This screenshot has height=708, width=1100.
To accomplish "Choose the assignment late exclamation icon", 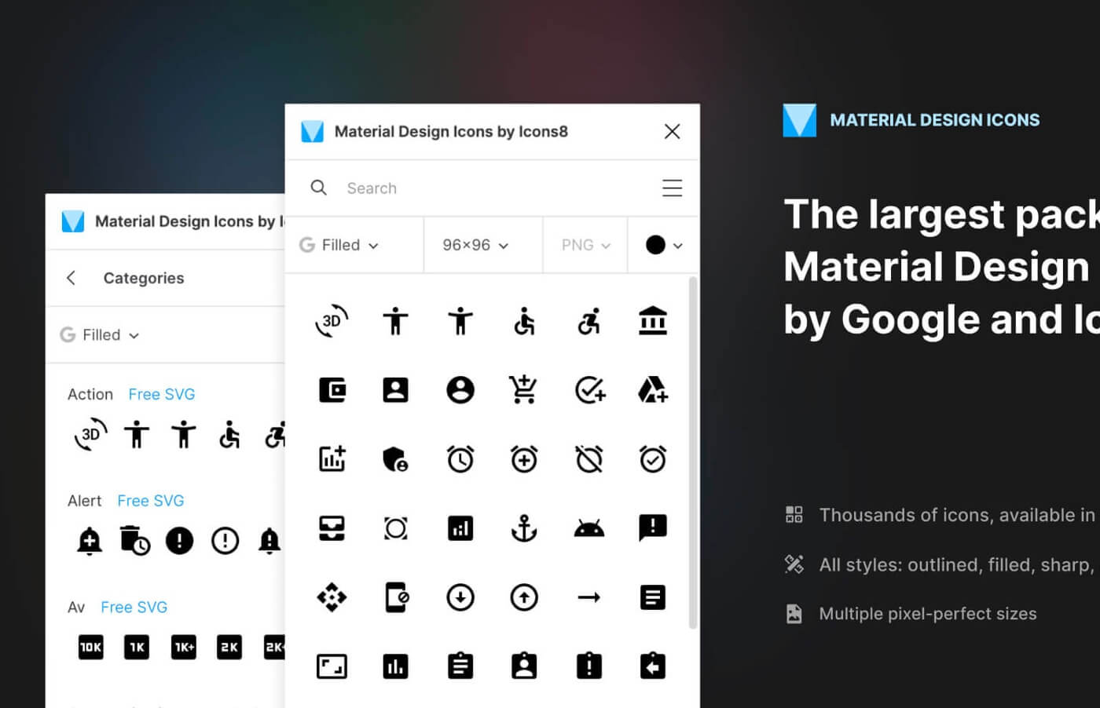I will tap(589, 666).
